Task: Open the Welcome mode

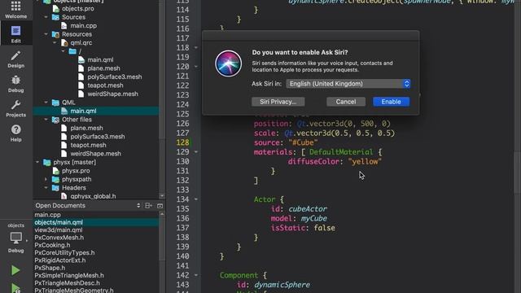Action: point(15,10)
